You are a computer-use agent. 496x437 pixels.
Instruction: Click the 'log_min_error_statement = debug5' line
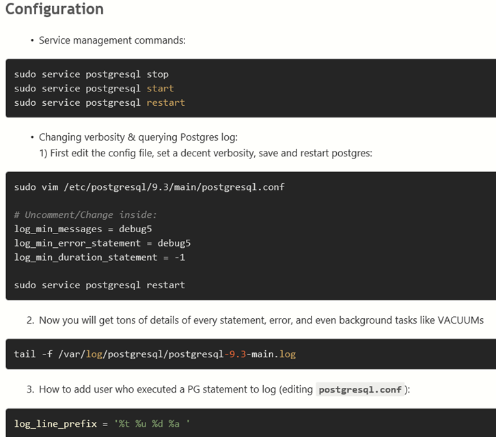pos(102,243)
